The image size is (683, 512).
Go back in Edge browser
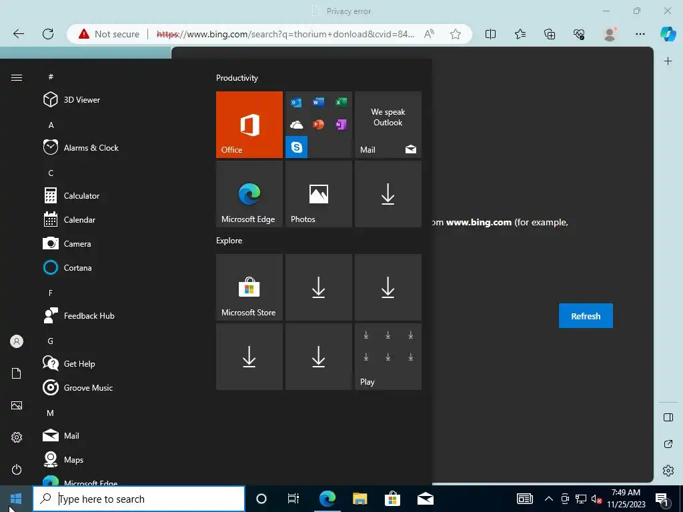coord(18,34)
